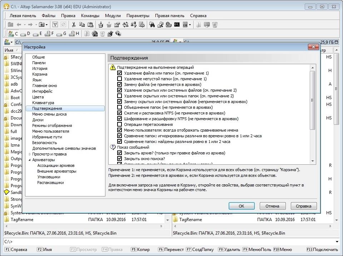Switch to network drive H
Image resolution: width=343 pixels, height=256 pixels.
click(74, 34)
